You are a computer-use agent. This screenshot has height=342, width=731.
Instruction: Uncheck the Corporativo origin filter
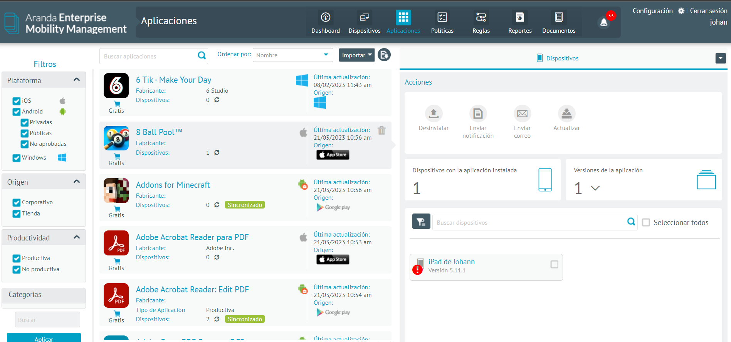click(17, 203)
